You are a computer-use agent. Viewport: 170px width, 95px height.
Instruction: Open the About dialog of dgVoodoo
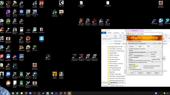click(x=156, y=73)
